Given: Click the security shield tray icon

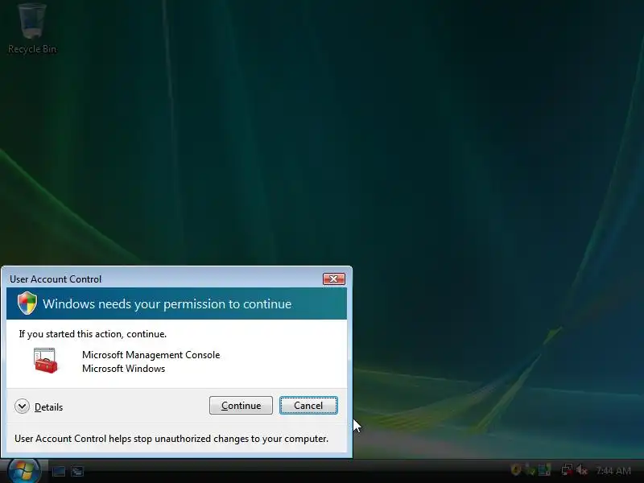Looking at the screenshot, I should point(515,470).
